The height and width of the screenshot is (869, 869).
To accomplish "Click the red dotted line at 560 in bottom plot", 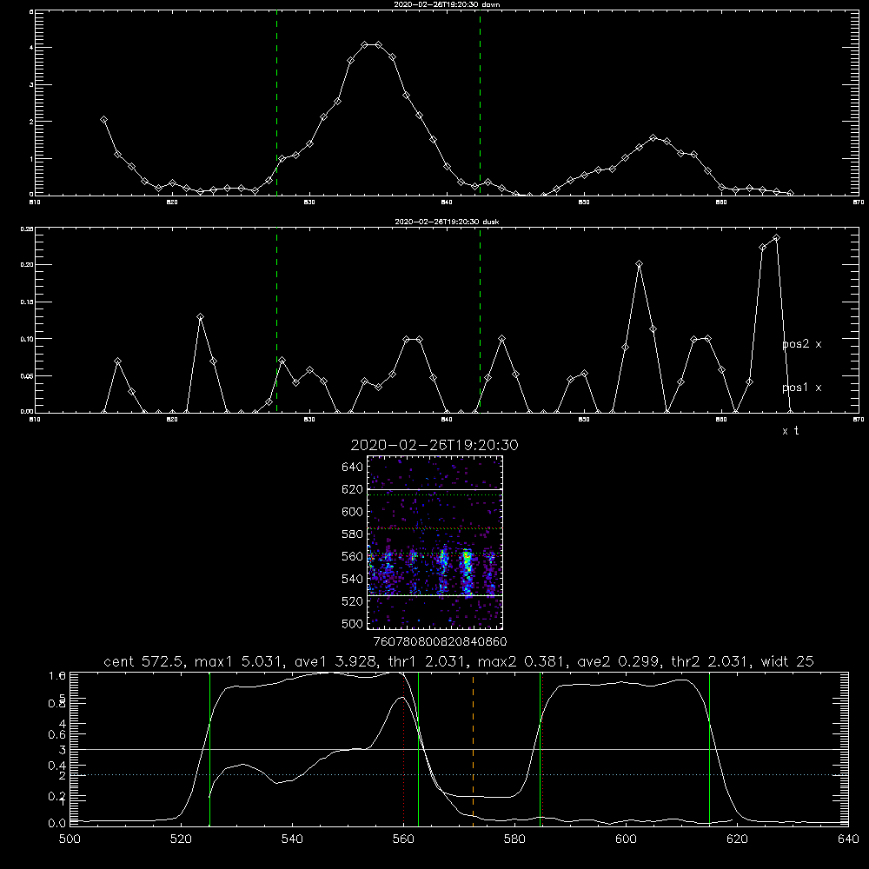I will 403,749.
